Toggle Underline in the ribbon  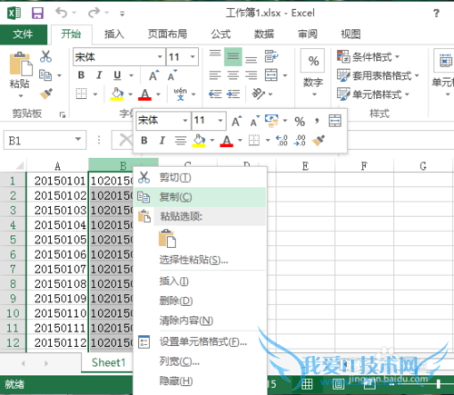click(x=117, y=75)
